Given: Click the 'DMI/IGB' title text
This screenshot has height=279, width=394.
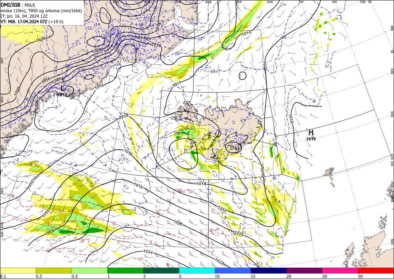Looking at the screenshot, I should [11, 5].
